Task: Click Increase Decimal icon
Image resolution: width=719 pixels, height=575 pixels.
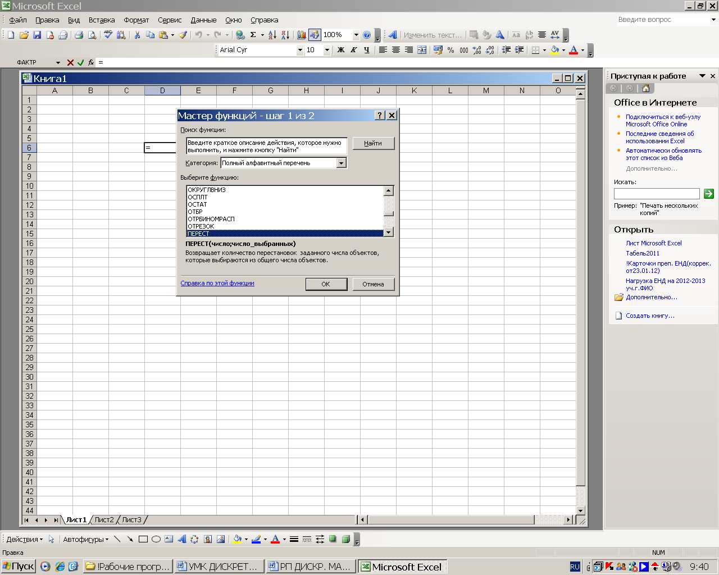Action: click(477, 50)
